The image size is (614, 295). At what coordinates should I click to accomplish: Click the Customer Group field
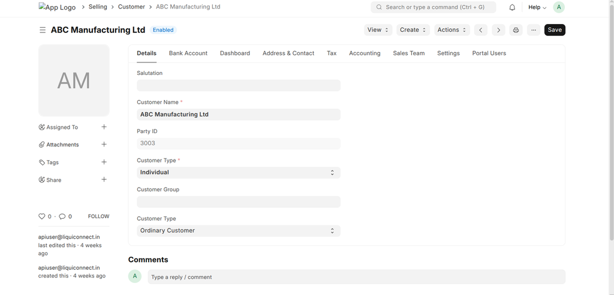[x=239, y=201]
